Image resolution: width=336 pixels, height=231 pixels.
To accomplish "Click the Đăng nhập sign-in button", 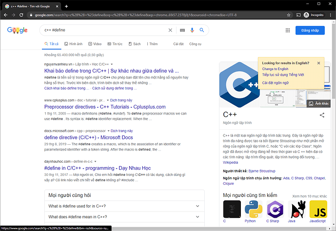I will click(310, 30).
